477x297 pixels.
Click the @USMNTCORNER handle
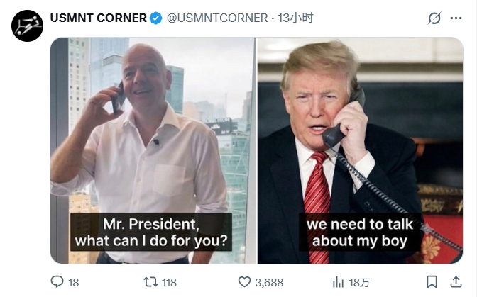[x=217, y=18]
